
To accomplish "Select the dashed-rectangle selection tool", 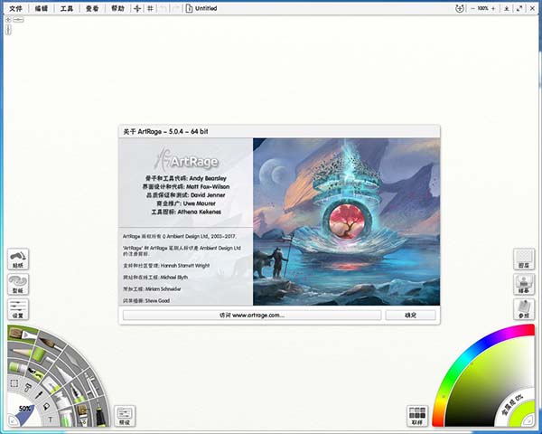I will point(13,383).
